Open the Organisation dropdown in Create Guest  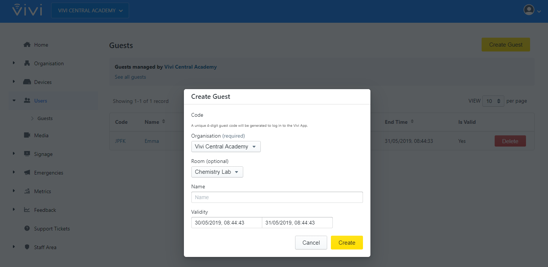point(226,147)
